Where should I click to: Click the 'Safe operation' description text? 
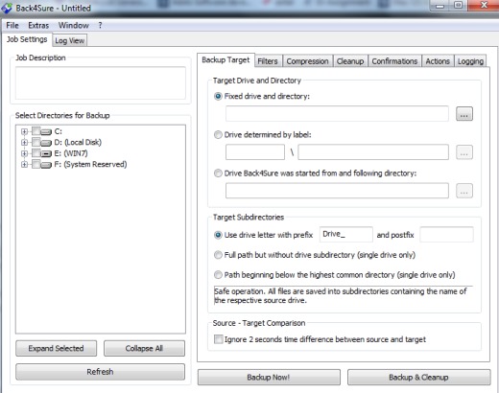click(340, 296)
